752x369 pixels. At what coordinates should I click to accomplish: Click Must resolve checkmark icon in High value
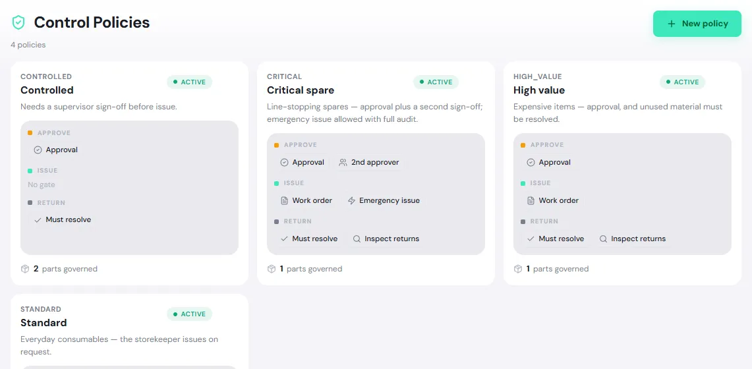[531, 239]
